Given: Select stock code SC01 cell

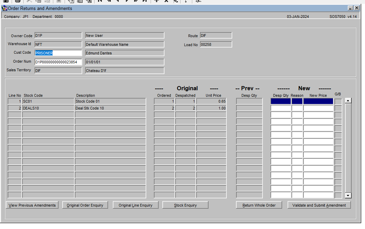Looking at the screenshot, I should coord(48,101).
